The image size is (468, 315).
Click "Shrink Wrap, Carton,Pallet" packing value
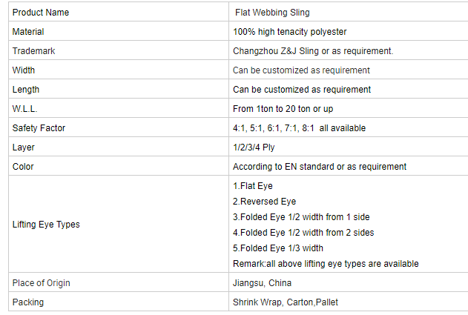pos(286,302)
